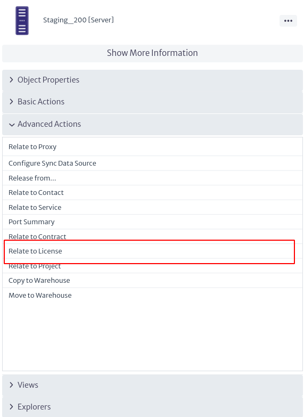Screen dimensions: 304x417
Task: Click Relate to License entry
Action: point(152,251)
